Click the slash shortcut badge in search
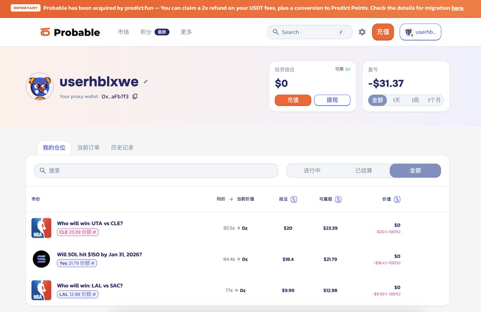Screen dimensions: 481x312 tap(341, 32)
